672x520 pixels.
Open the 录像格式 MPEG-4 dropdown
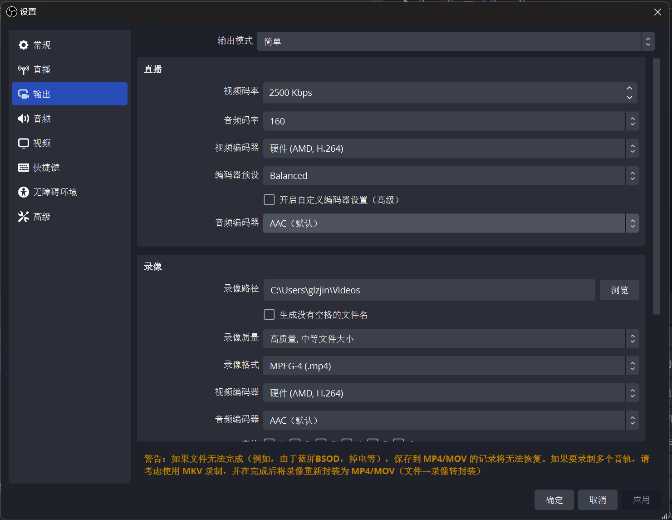click(x=451, y=366)
